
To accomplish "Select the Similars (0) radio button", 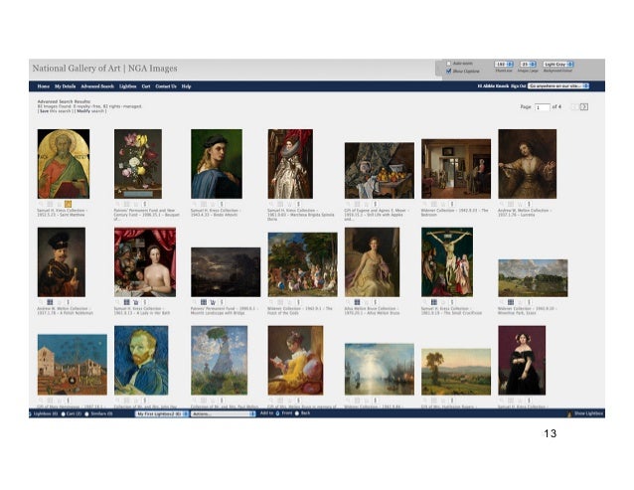I will 86,413.
